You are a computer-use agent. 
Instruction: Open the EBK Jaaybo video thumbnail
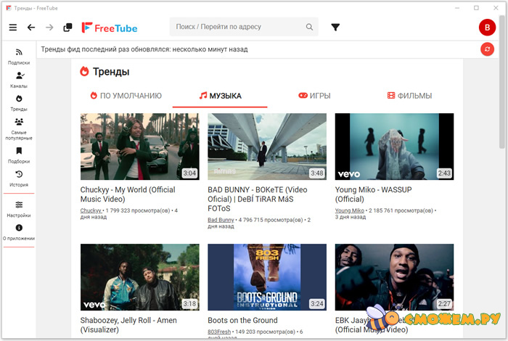pos(394,277)
